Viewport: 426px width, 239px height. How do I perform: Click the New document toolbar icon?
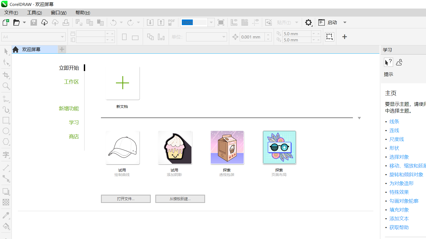click(6, 22)
